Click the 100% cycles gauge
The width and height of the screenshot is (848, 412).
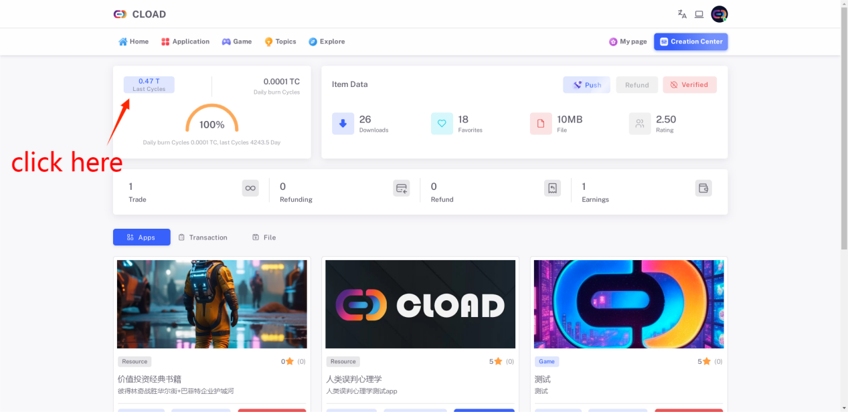point(211,118)
